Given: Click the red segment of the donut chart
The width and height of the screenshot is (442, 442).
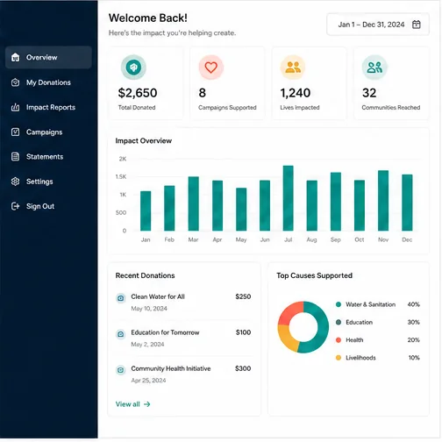Looking at the screenshot, I should coord(289,312).
